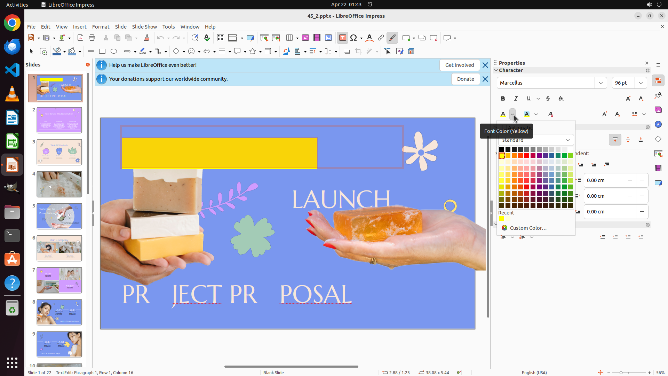The width and height of the screenshot is (668, 376).
Task: Toggle Strikethrough text formatting
Action: point(548,99)
